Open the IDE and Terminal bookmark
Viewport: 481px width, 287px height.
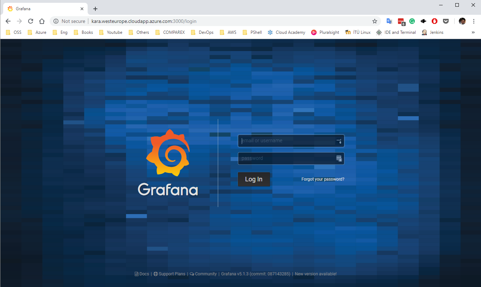click(396, 32)
